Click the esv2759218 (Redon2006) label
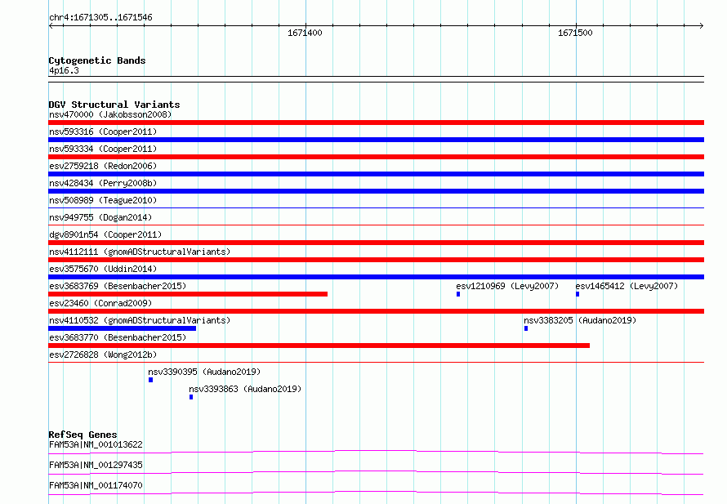This screenshot has width=727, height=504. pos(103,166)
